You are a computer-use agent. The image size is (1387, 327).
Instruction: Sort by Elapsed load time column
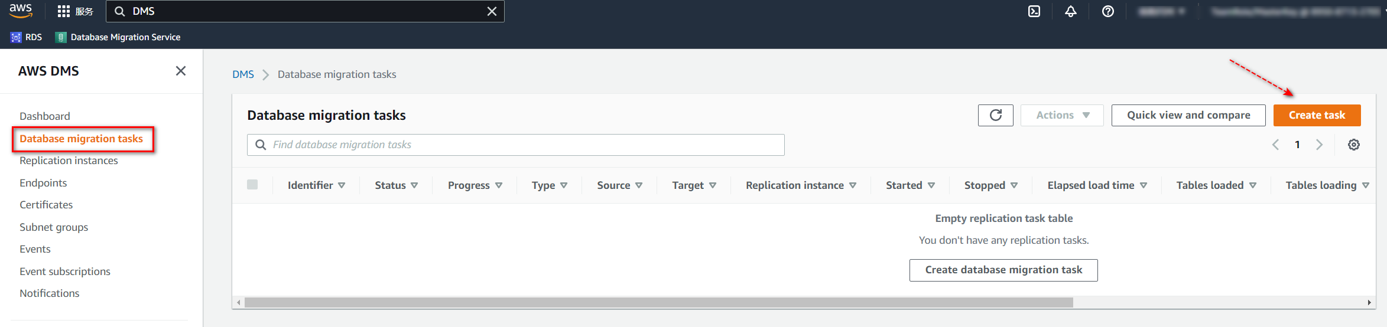tap(1097, 185)
